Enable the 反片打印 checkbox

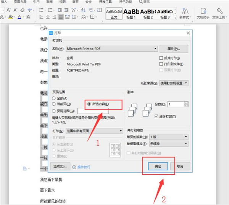click(x=161, y=58)
